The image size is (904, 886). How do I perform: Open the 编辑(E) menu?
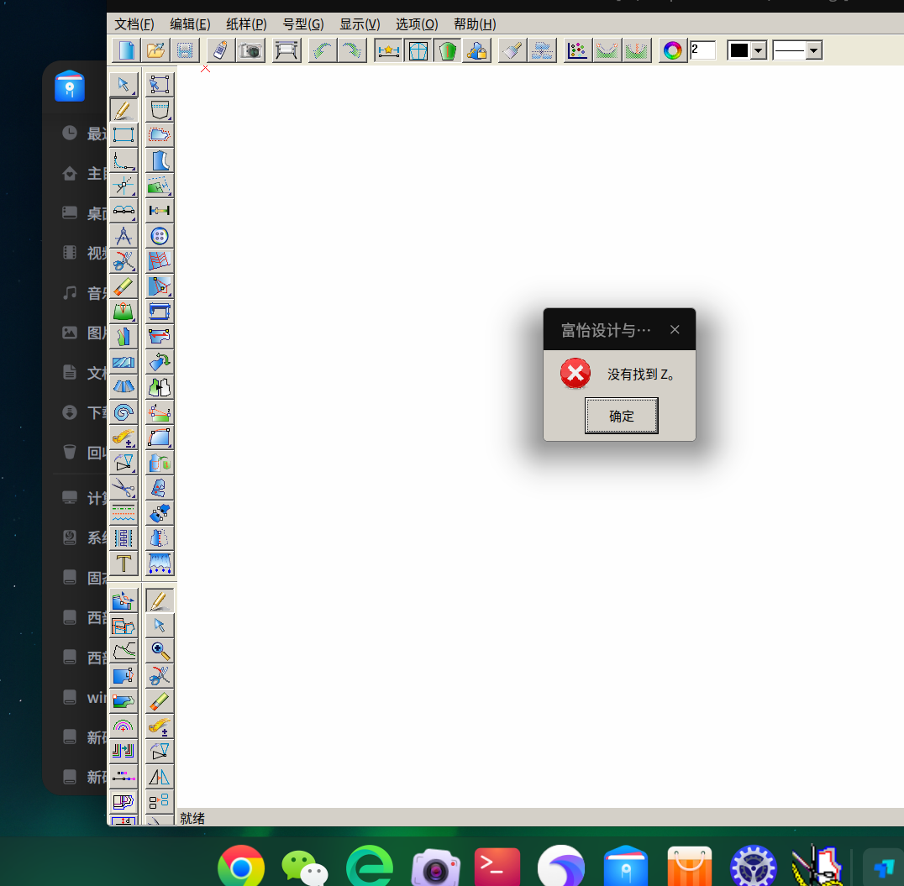pos(190,24)
